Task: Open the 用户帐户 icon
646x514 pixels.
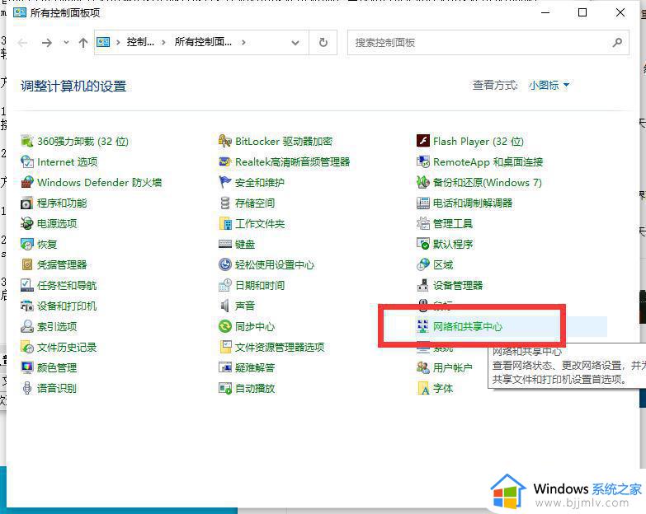Action: (422, 367)
